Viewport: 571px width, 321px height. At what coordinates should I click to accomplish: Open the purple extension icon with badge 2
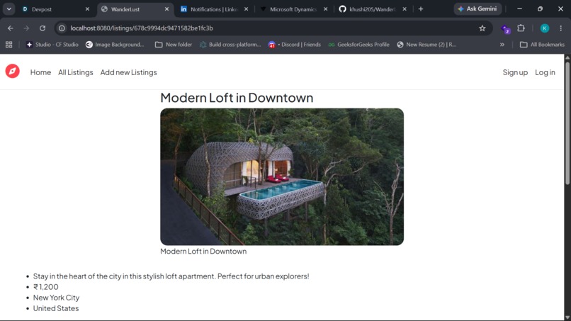tap(505, 29)
